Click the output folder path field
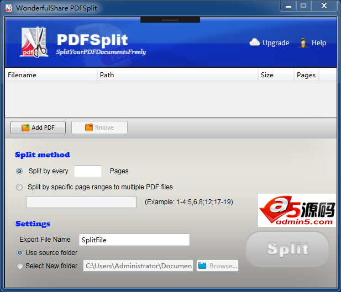 click(138, 266)
